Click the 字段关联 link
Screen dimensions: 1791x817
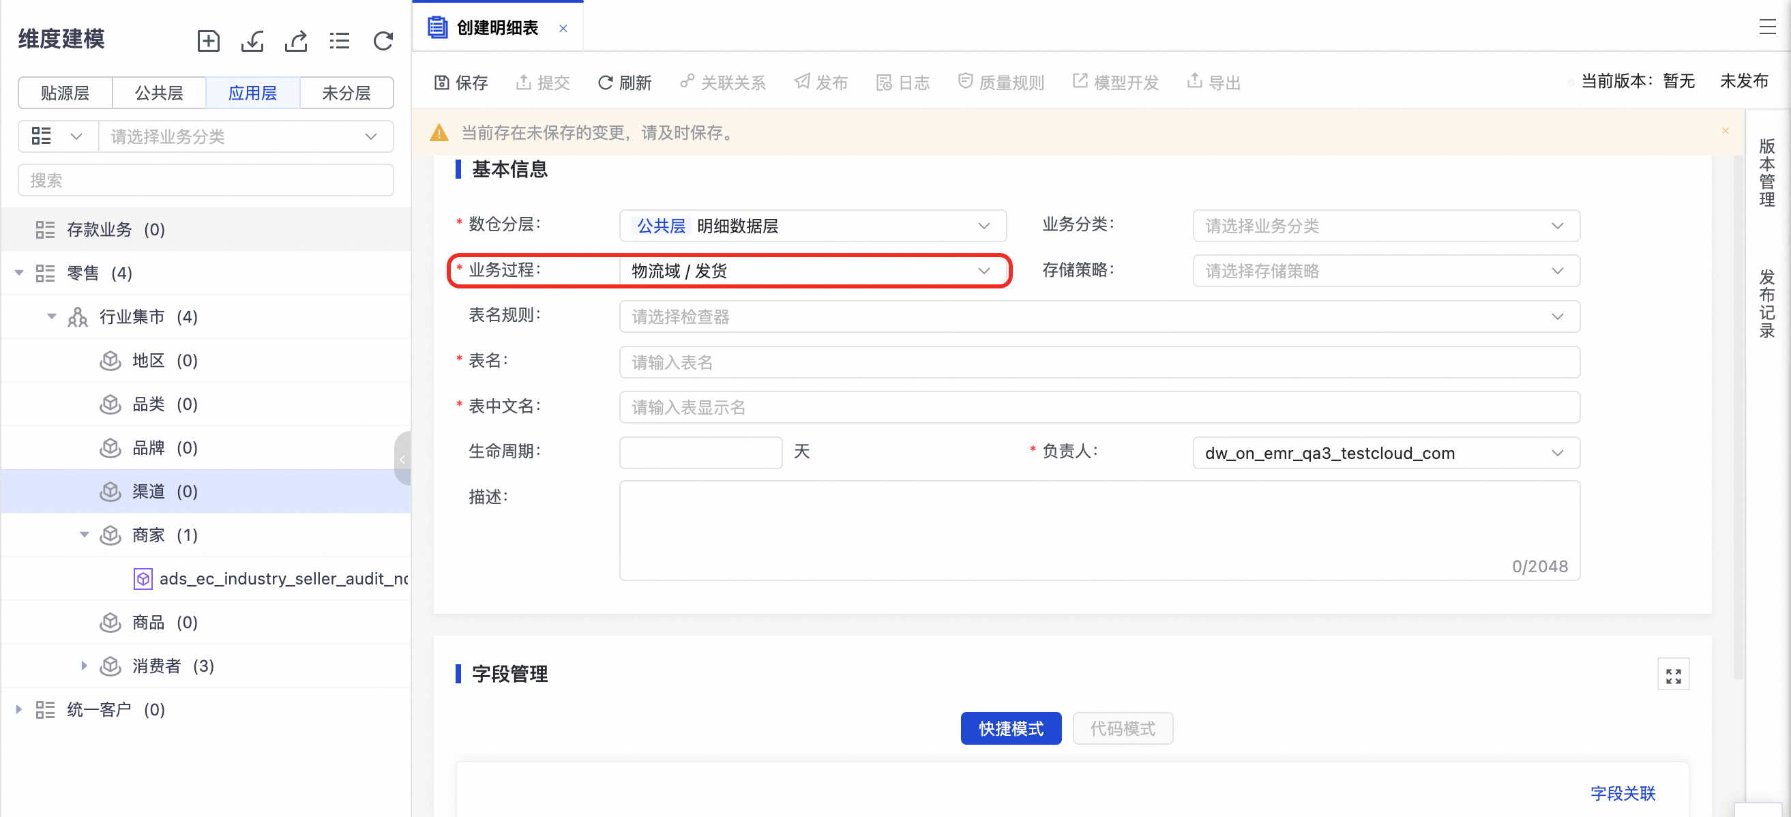point(1622,793)
